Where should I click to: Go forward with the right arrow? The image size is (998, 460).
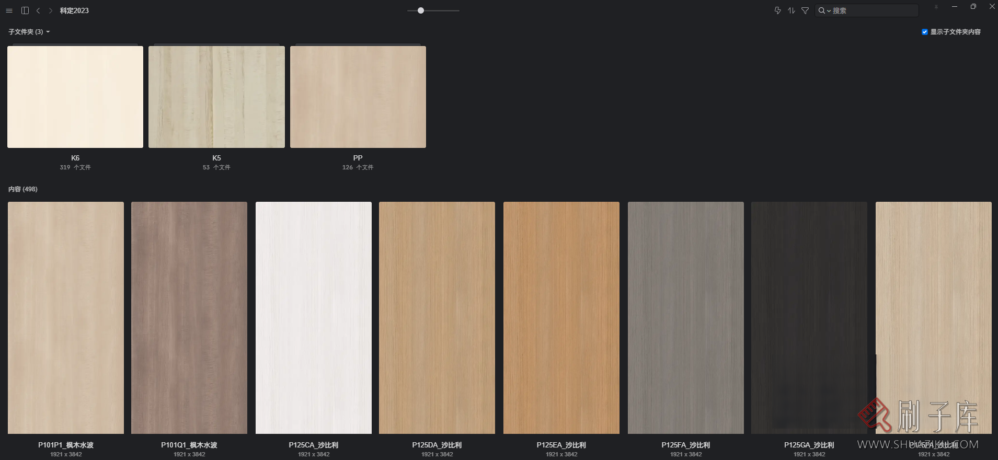(x=51, y=10)
